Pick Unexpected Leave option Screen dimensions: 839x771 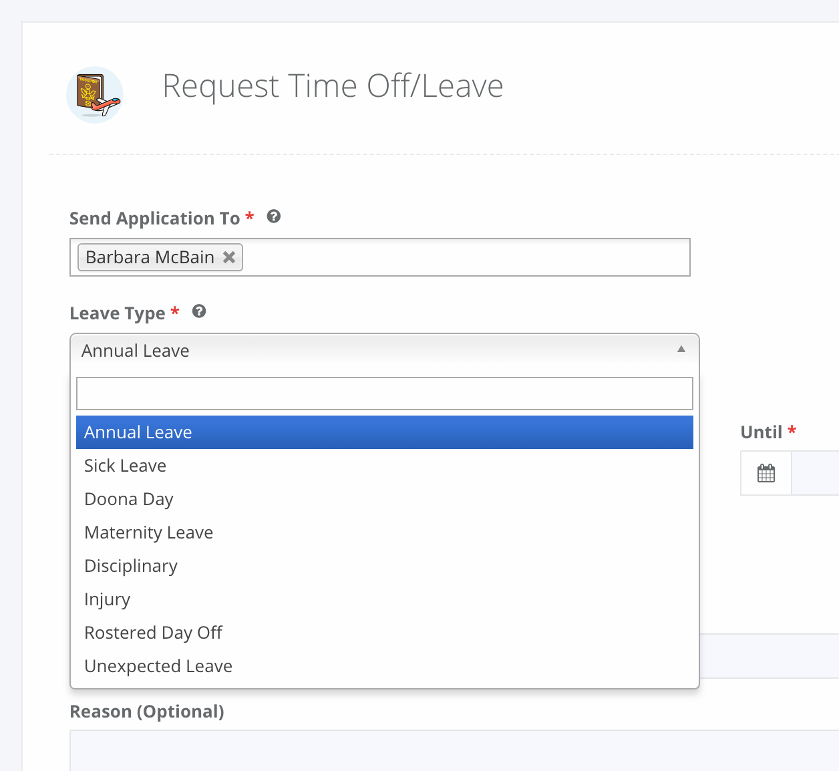[x=385, y=666]
